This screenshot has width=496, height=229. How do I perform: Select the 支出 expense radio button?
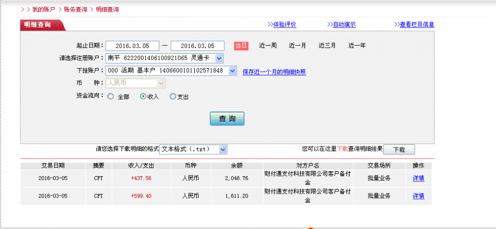pos(173,96)
